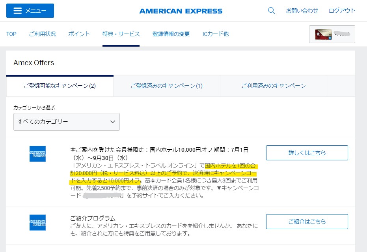Screen dimensions: 367x252
Task: Click the ご紹介プログラム title
Action: (x=93, y=218)
